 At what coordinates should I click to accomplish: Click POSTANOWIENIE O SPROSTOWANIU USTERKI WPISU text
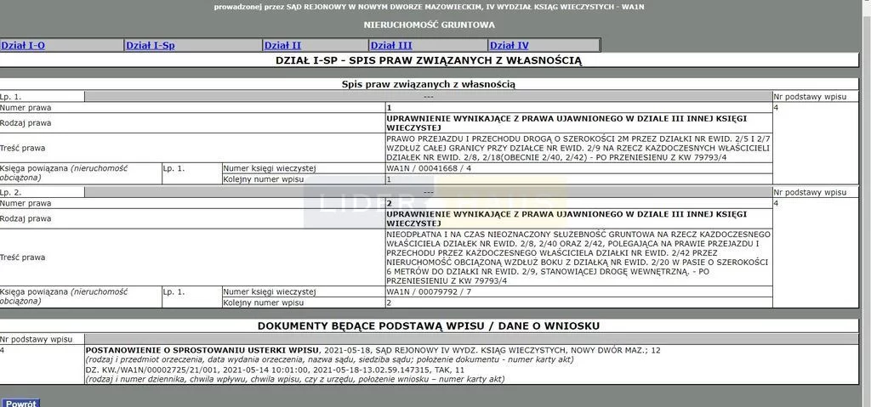[202, 350]
